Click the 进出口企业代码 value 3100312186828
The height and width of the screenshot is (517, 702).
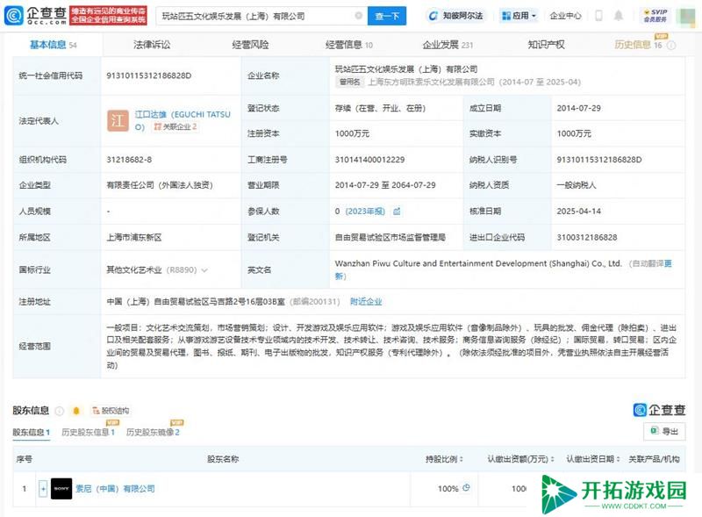click(x=587, y=237)
